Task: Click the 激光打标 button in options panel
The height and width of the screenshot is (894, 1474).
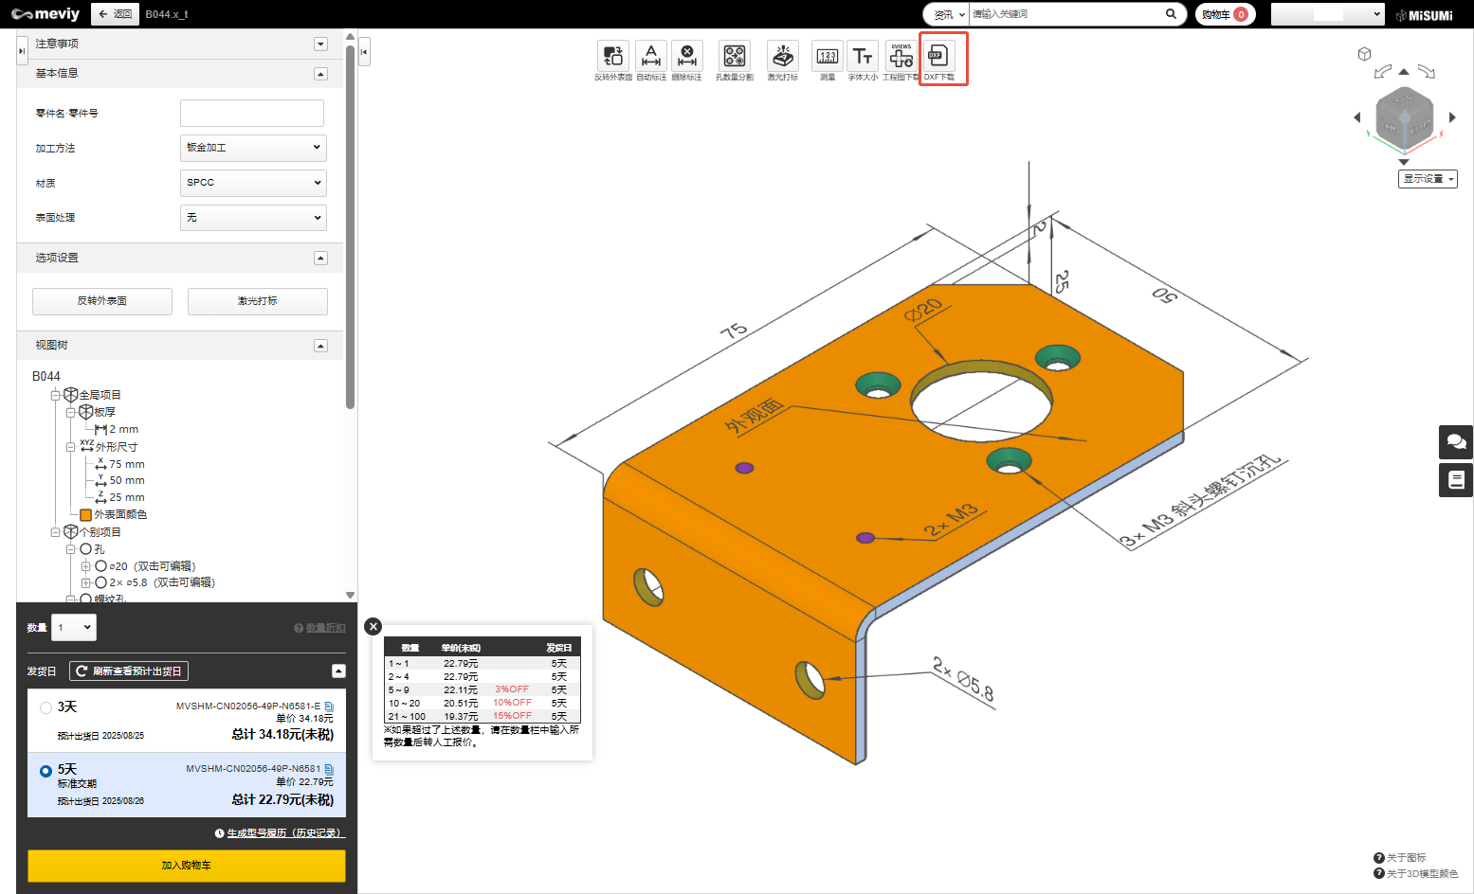Action: point(258,301)
